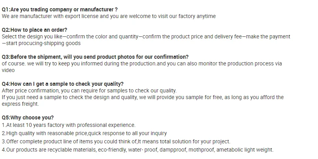Click the word 'eco-friendly' in point 4
Image resolution: width=318 pixels, height=159 pixels.
pyautogui.click(x=139, y=150)
